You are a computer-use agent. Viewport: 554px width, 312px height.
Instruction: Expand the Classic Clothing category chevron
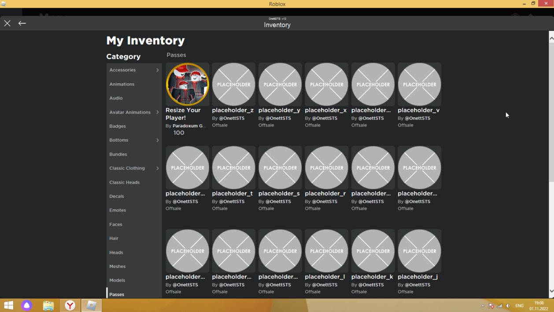coord(158,168)
